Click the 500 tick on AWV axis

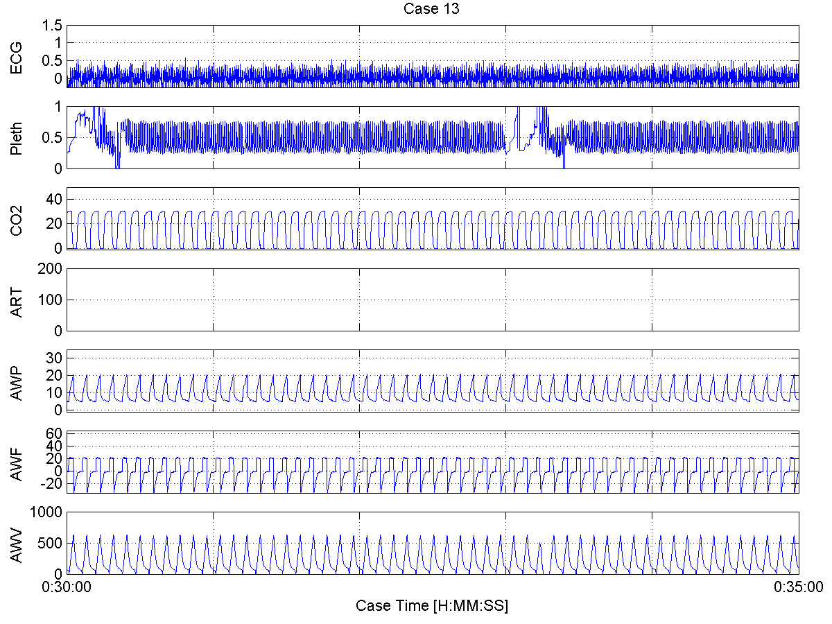tap(51, 543)
